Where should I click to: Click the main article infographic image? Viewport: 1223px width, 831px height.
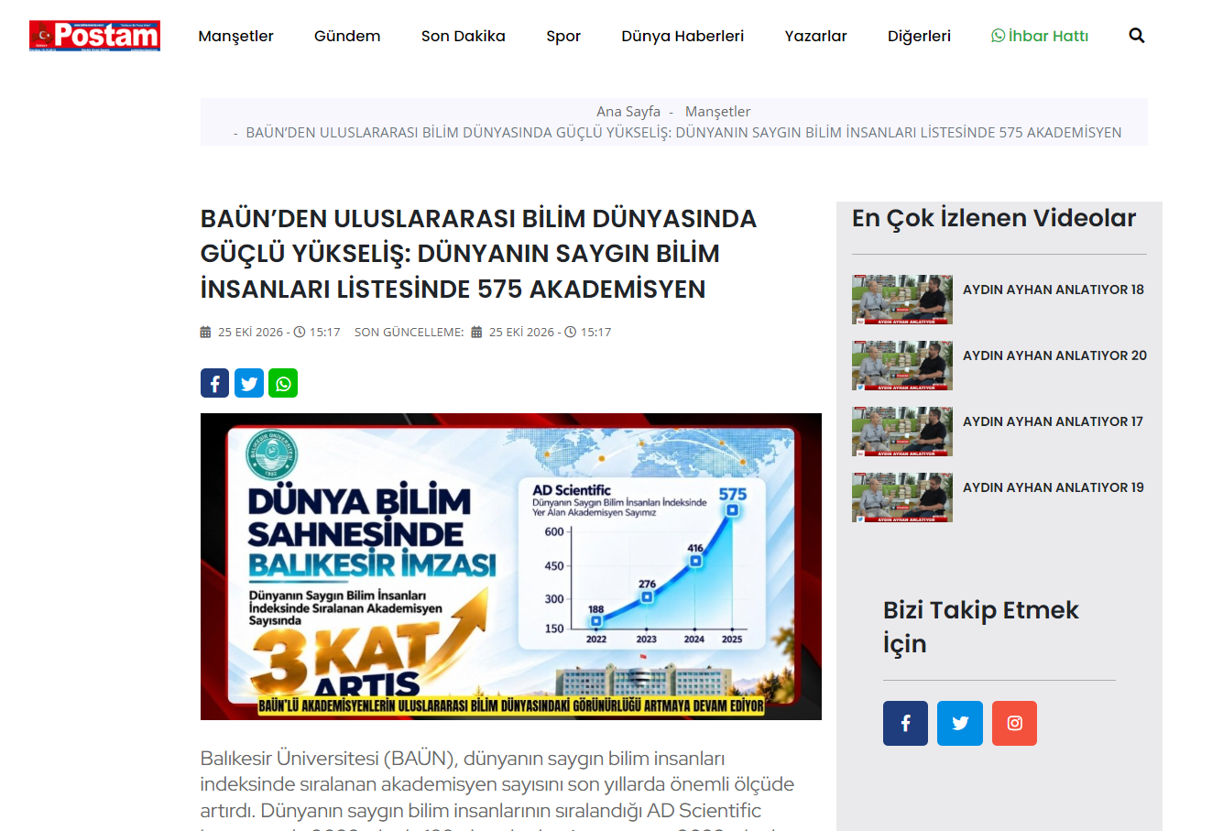point(511,566)
